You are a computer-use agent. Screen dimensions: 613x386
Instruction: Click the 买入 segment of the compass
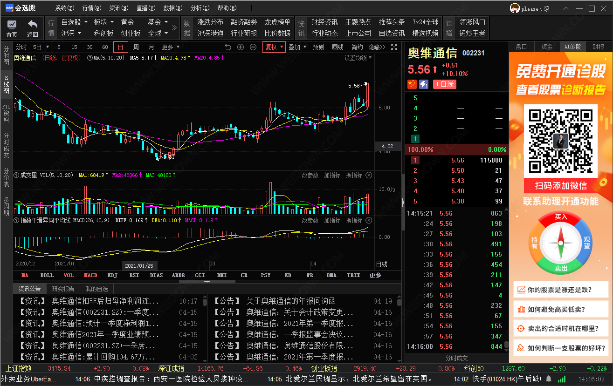[x=561, y=217]
